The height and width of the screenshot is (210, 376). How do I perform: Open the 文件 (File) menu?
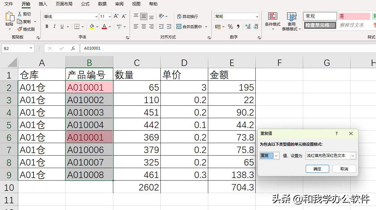tap(9, 4)
